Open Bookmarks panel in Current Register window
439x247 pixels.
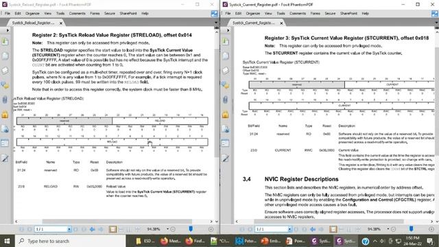click(x=226, y=41)
